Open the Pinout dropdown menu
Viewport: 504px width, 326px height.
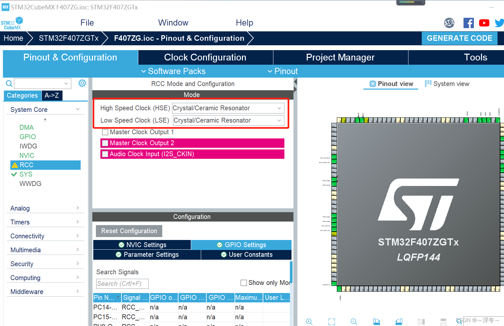[282, 71]
